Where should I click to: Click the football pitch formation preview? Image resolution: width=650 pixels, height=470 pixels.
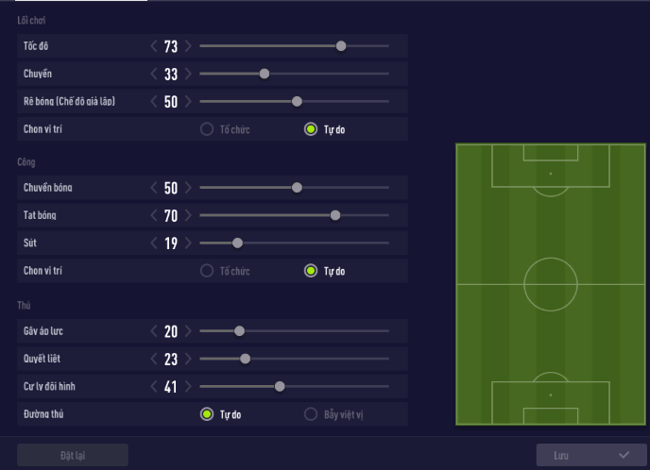coord(550,284)
